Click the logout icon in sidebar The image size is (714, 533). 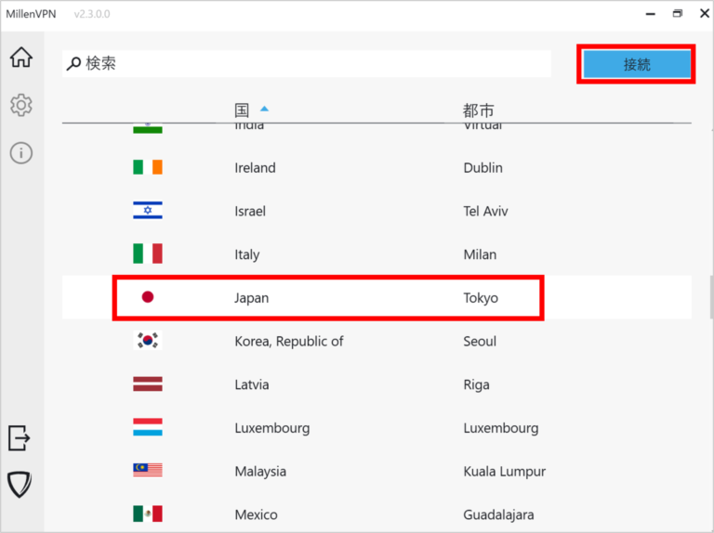(x=20, y=437)
